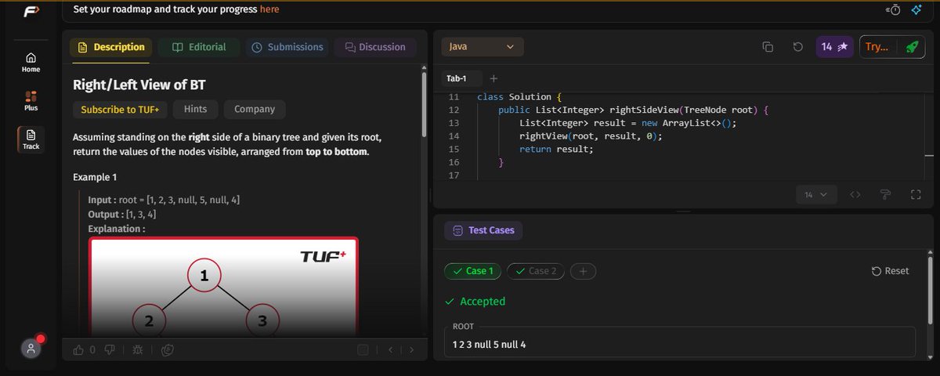Screen dimensions: 940x376
Task: Switch to the Editorial tab
Action: coord(199,47)
